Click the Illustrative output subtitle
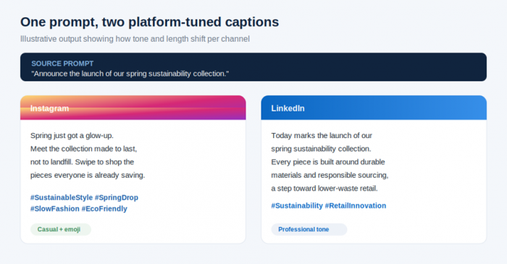The width and height of the screenshot is (507, 264). click(135, 39)
